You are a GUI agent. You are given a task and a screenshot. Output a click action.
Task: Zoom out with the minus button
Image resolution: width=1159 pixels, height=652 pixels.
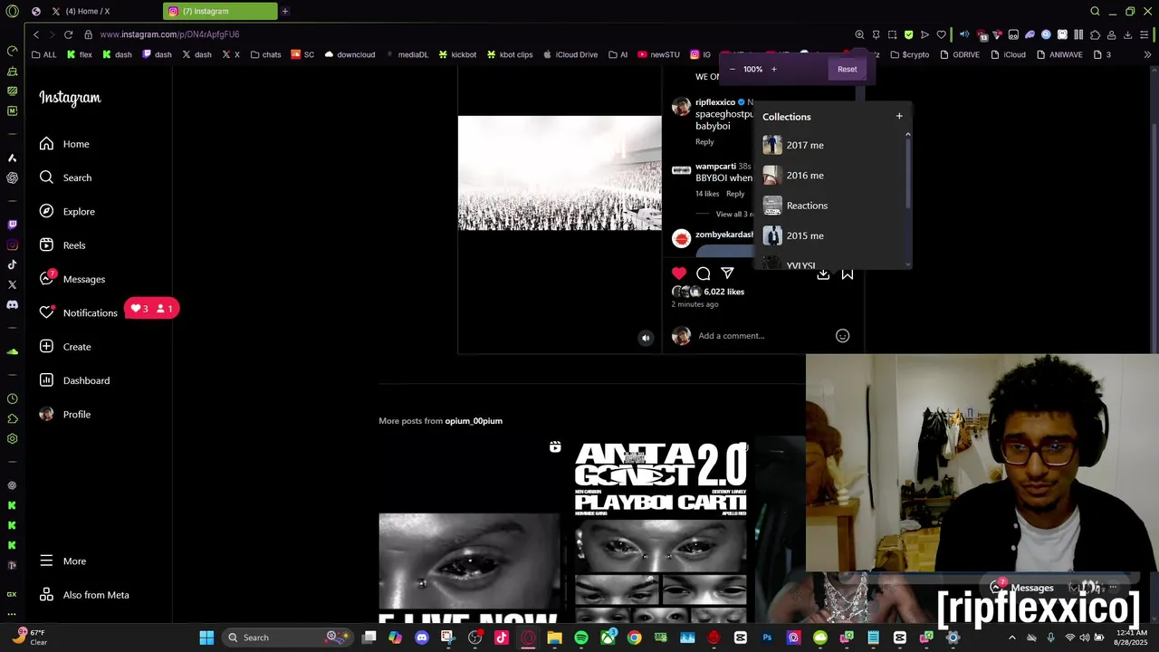(x=732, y=69)
